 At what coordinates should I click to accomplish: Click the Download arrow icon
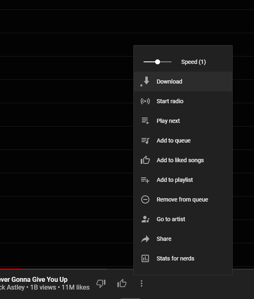point(145,82)
